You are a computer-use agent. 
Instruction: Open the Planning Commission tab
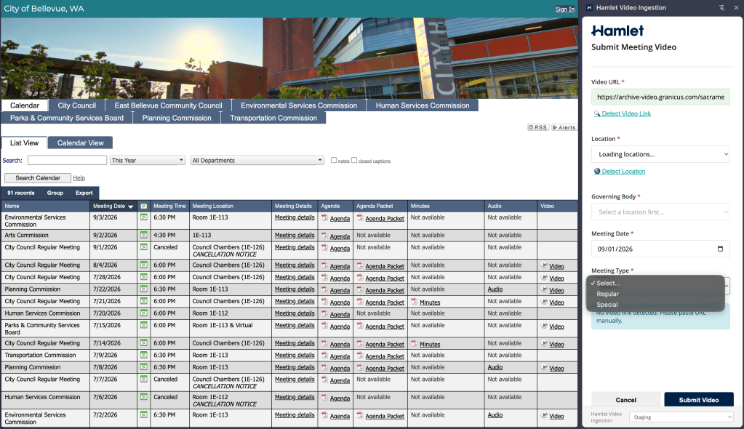[177, 119]
